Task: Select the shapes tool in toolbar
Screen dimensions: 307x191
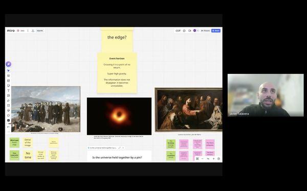Action: [8, 96]
